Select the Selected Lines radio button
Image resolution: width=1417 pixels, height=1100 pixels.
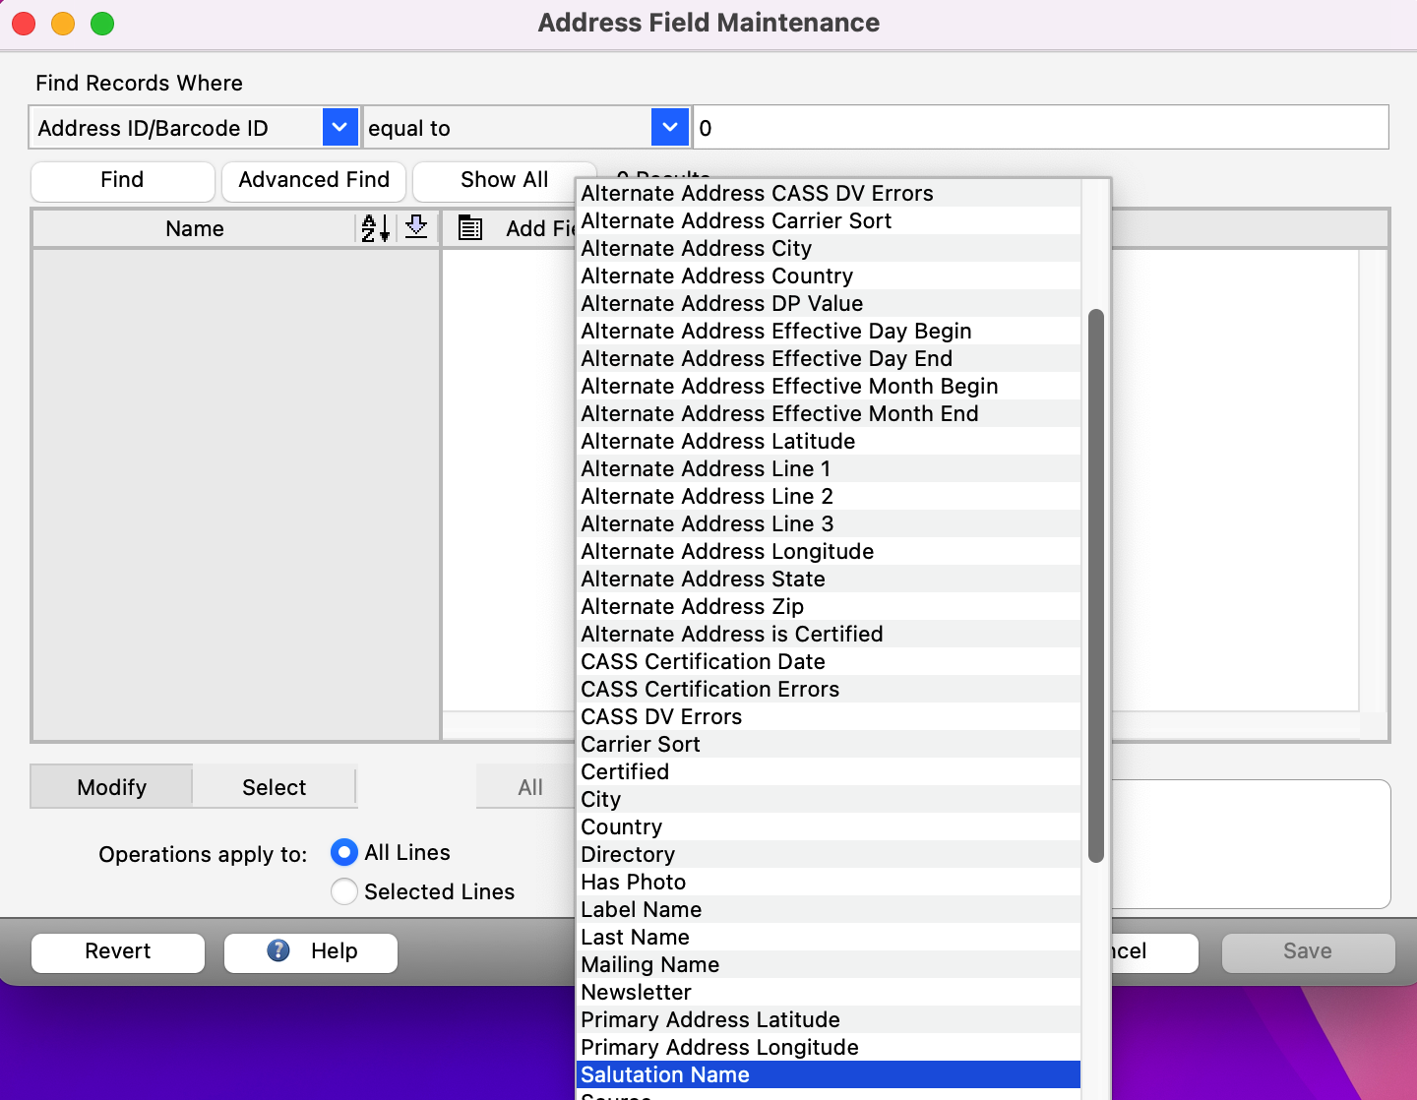pyautogui.click(x=343, y=891)
